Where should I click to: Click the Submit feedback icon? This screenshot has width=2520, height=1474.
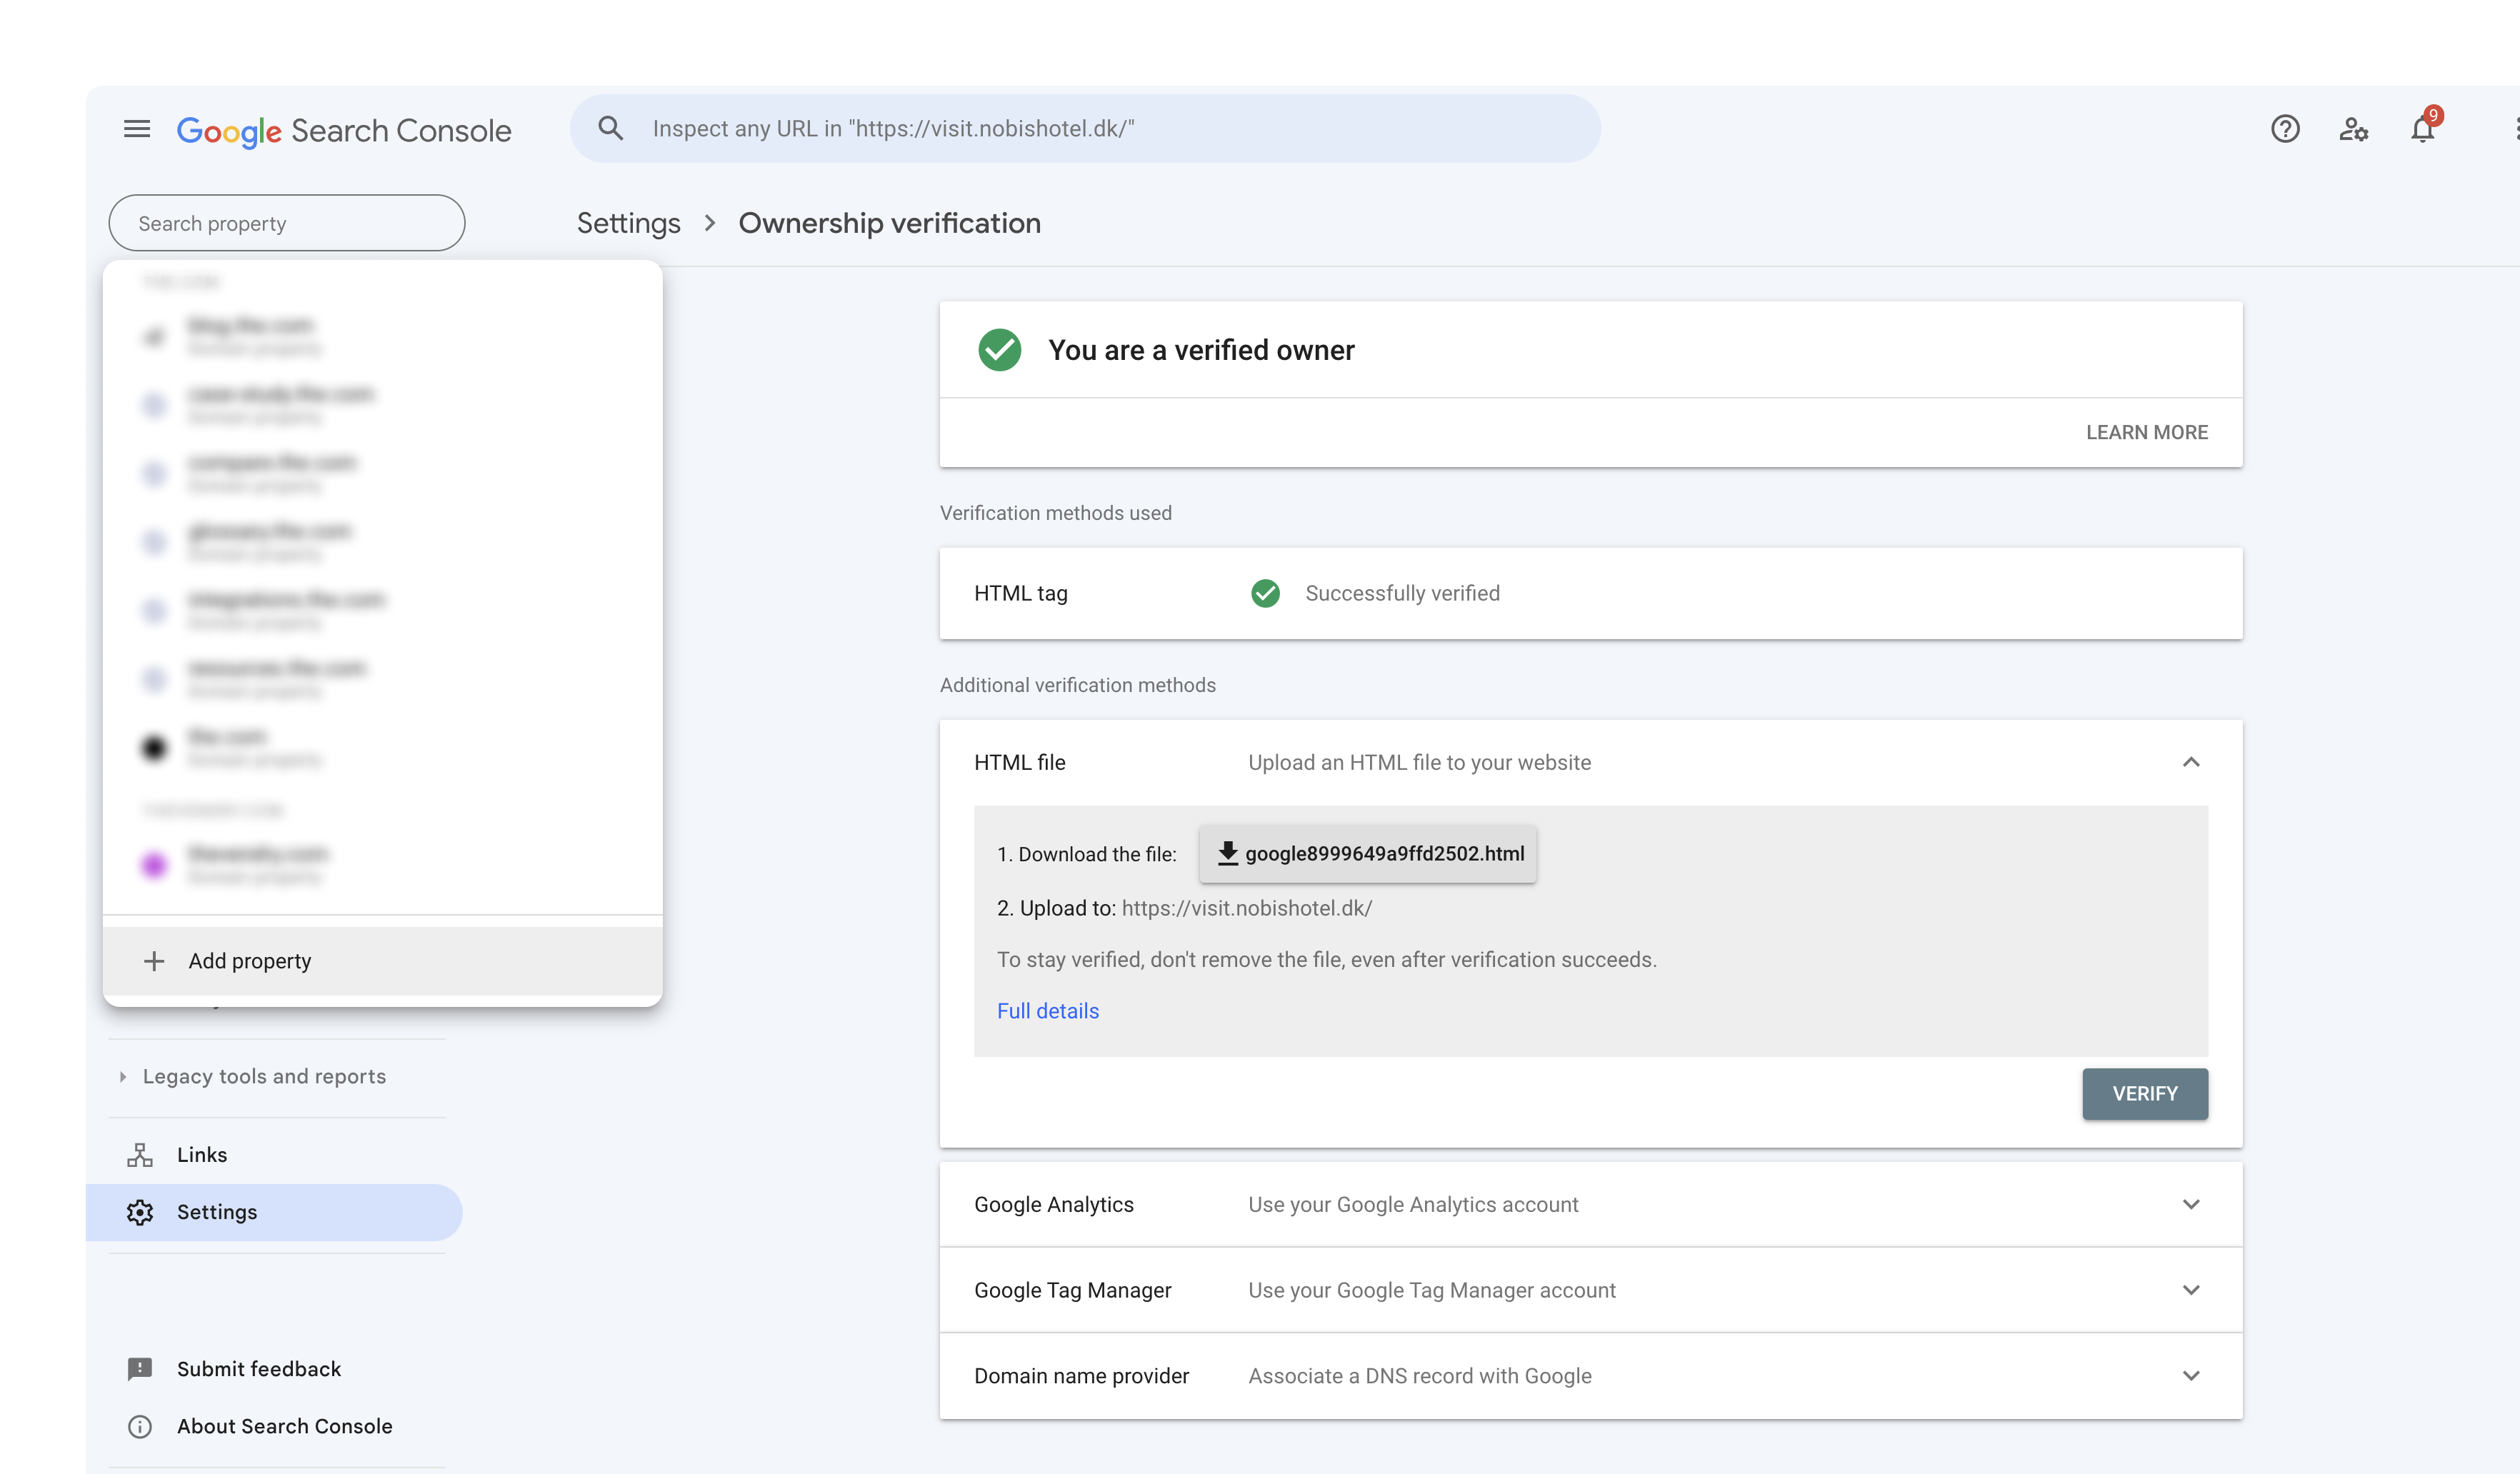click(140, 1369)
